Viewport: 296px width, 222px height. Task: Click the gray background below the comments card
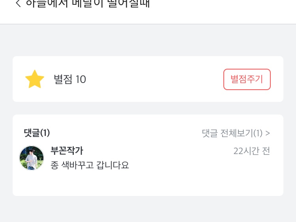coord(148,209)
